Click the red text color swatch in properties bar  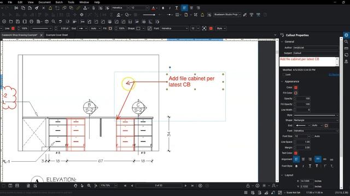[211, 28]
